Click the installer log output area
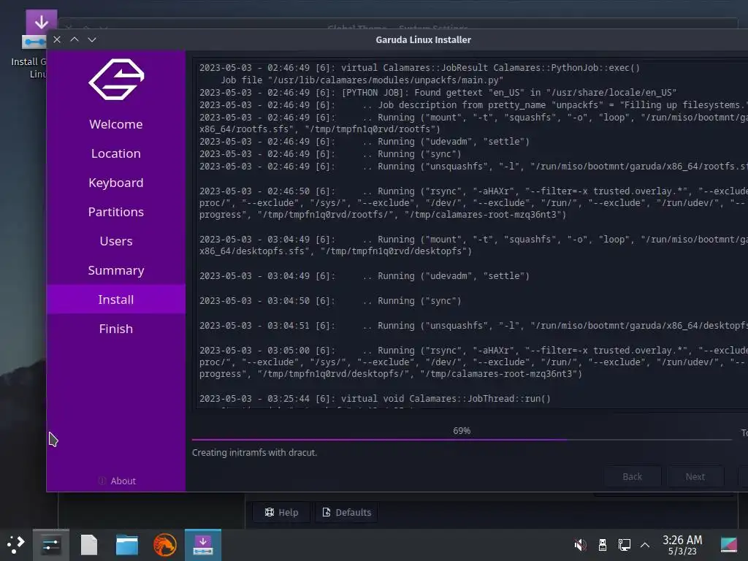This screenshot has width=748, height=561. pyautogui.click(x=473, y=234)
